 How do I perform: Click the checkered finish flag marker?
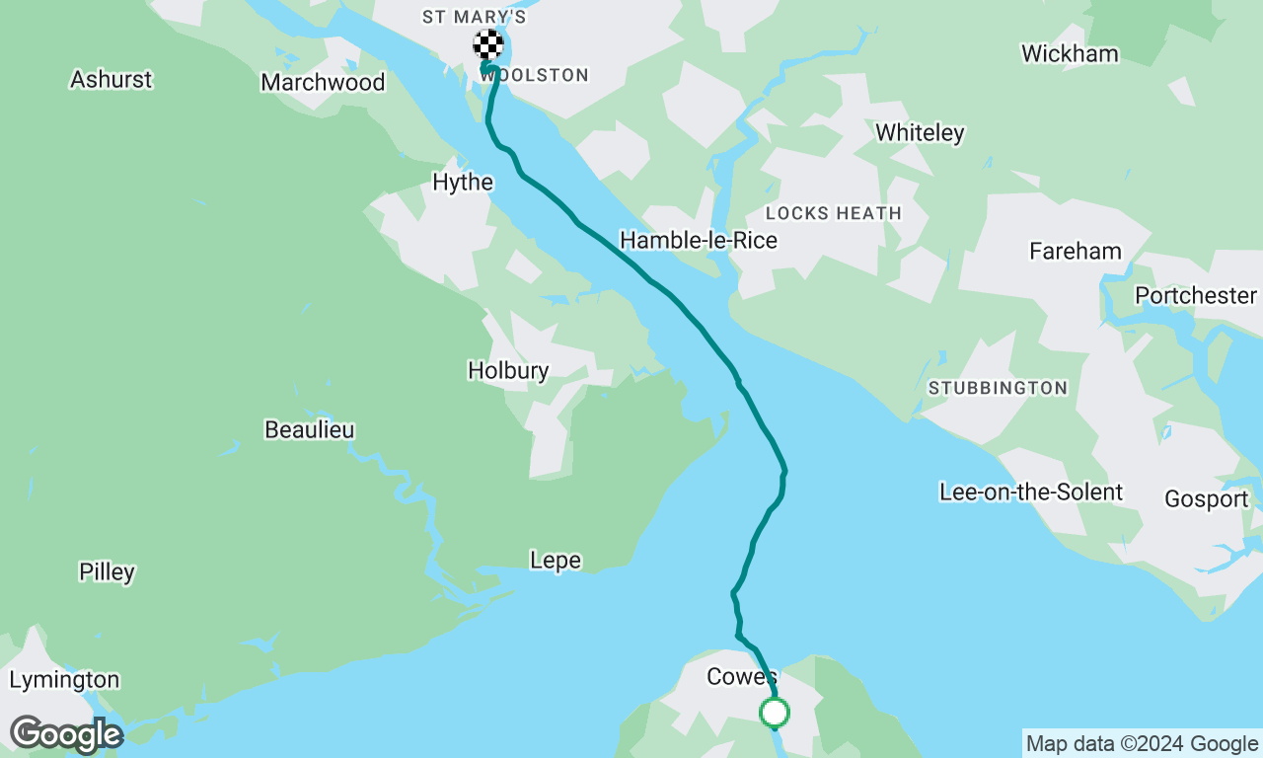[x=488, y=44]
